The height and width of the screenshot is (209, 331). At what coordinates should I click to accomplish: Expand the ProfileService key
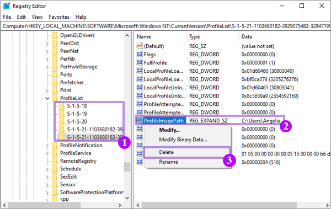pyautogui.click(x=47, y=153)
